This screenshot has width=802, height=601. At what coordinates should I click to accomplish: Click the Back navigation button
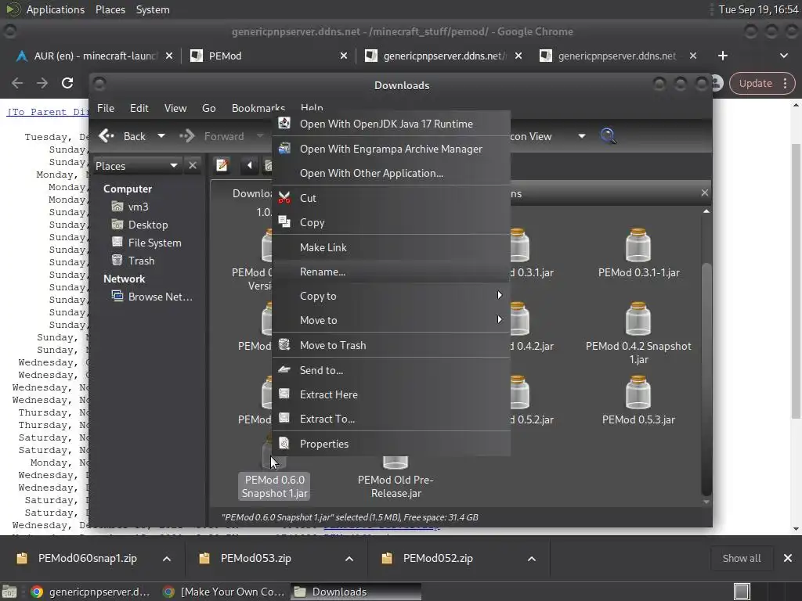(x=123, y=136)
